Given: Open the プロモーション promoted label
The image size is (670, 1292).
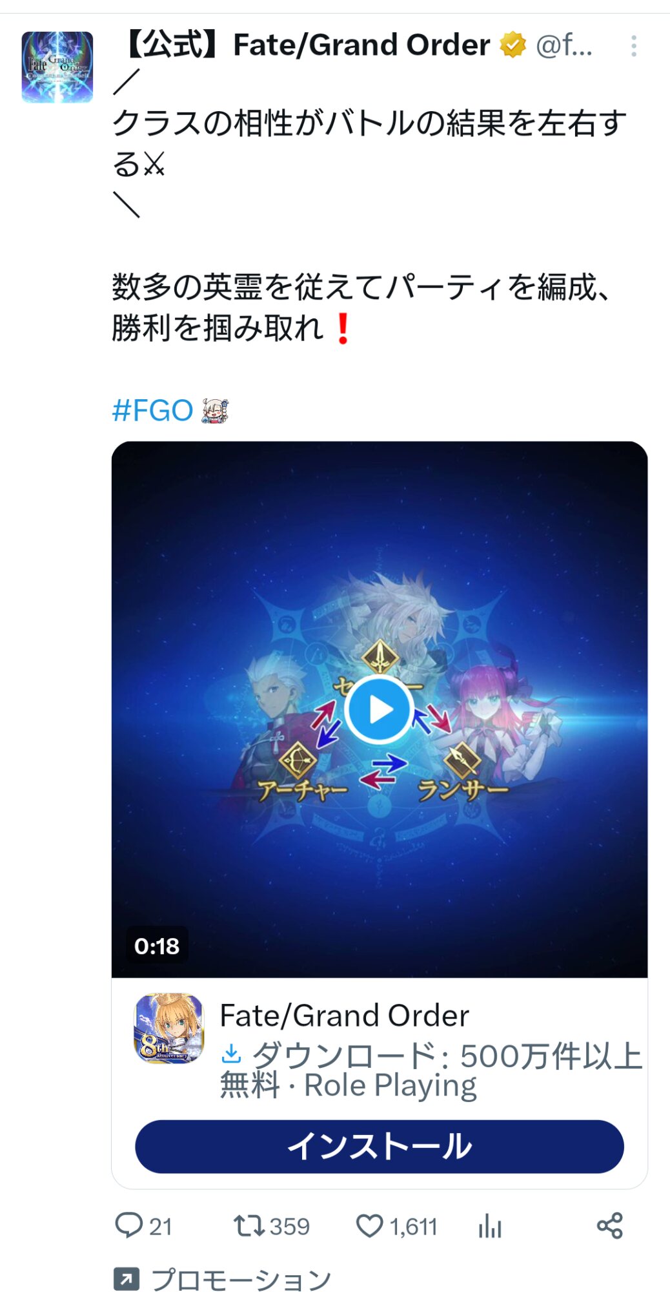Looking at the screenshot, I should point(241,1279).
